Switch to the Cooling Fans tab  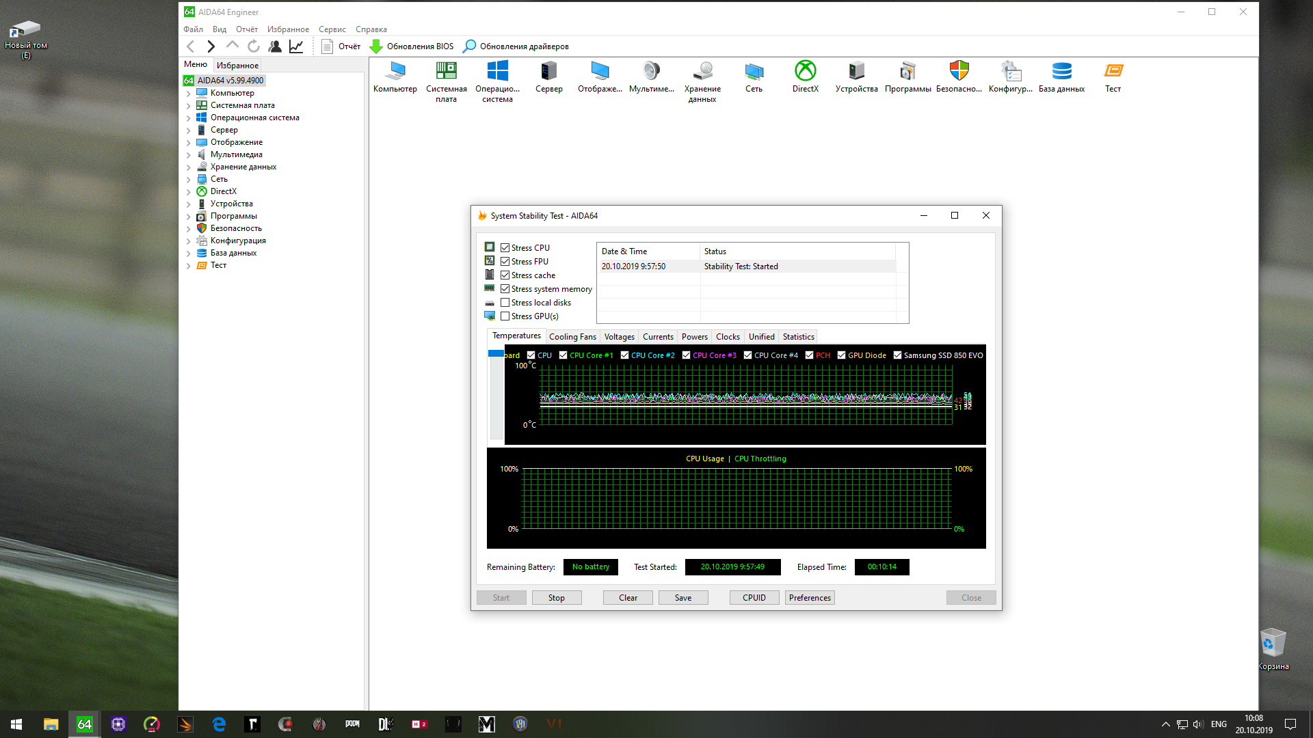point(572,337)
